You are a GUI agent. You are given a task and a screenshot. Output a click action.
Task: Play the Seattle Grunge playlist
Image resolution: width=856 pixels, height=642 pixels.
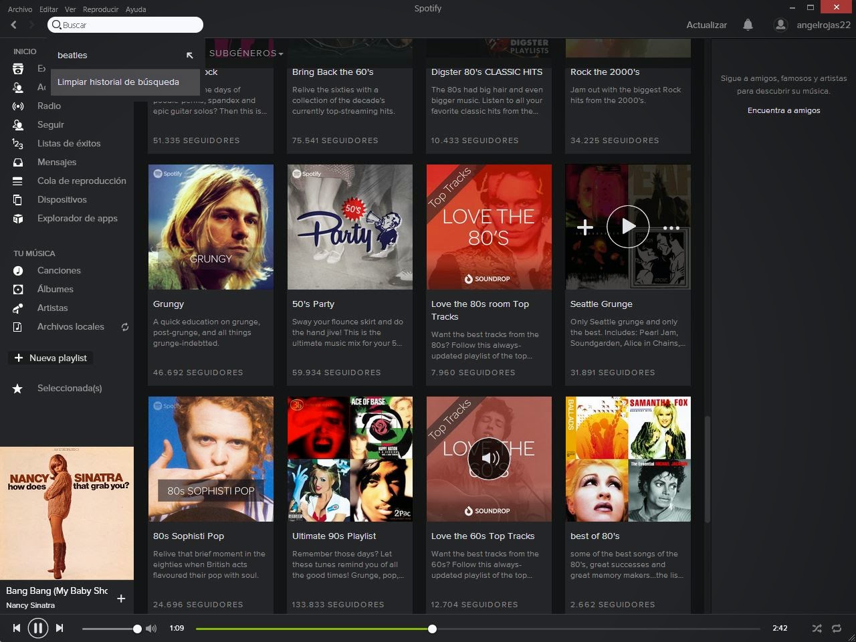(x=628, y=227)
